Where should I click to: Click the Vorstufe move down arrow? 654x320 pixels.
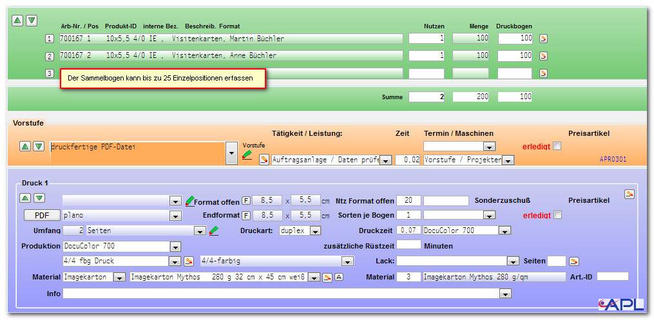(x=39, y=146)
